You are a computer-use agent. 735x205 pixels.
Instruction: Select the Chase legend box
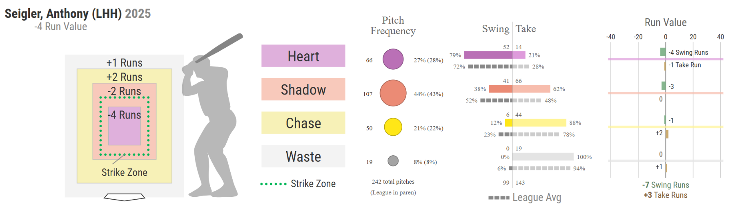pos(303,123)
